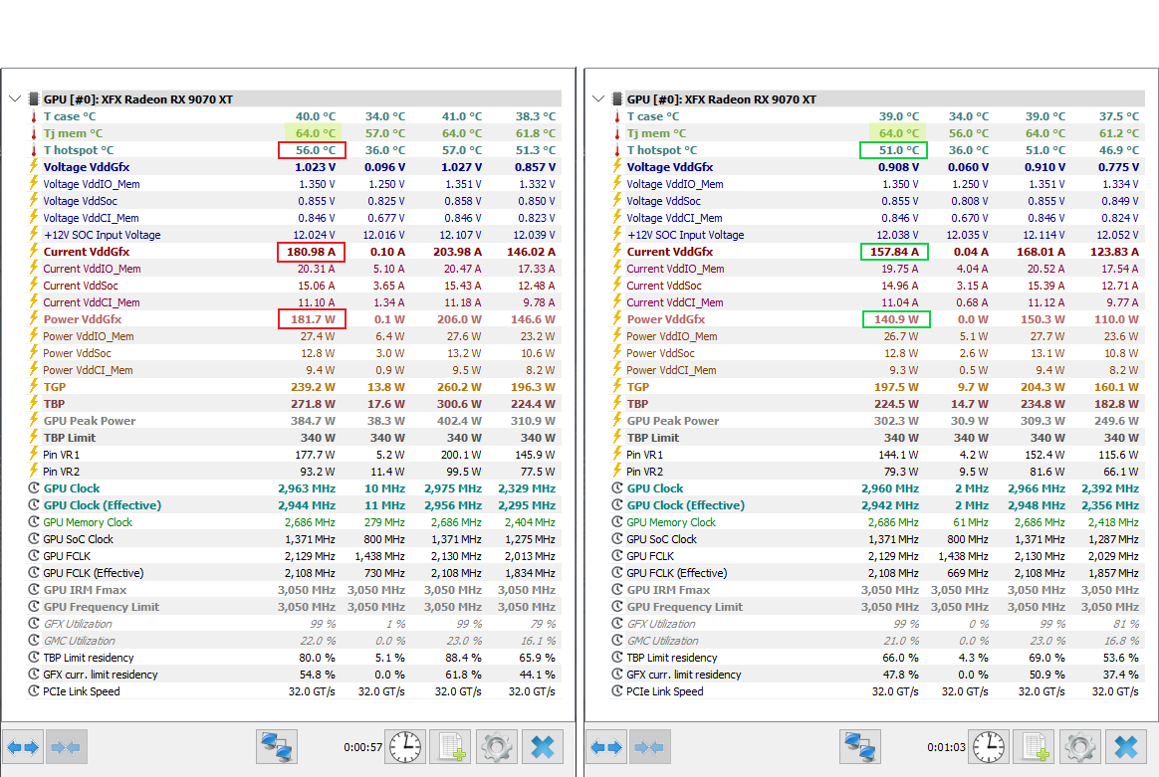Click the 181.7 W Power VddGfx value, left window
The image size is (1159, 777).
[x=313, y=319]
